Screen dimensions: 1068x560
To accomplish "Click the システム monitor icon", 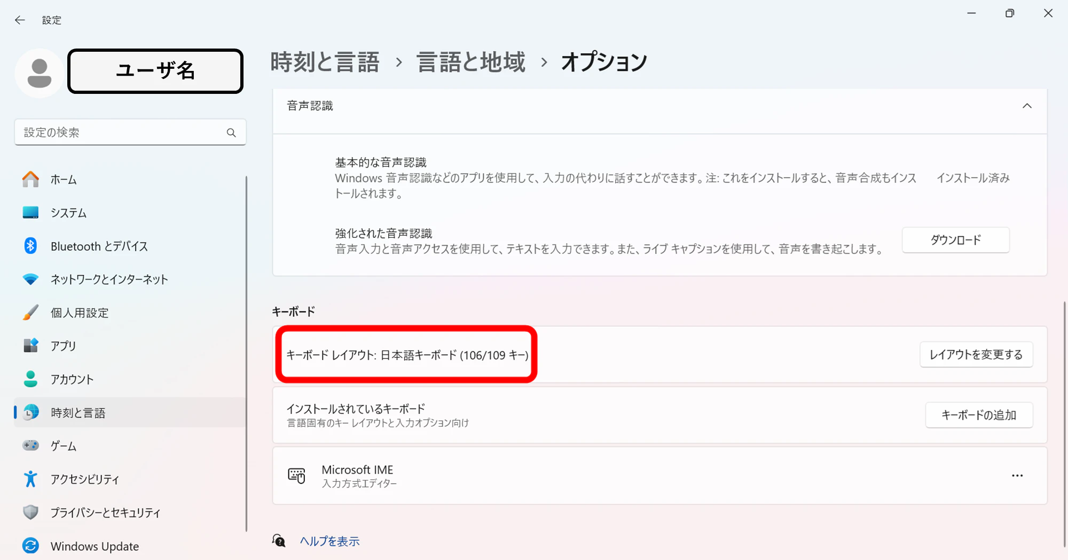I will tap(30, 212).
